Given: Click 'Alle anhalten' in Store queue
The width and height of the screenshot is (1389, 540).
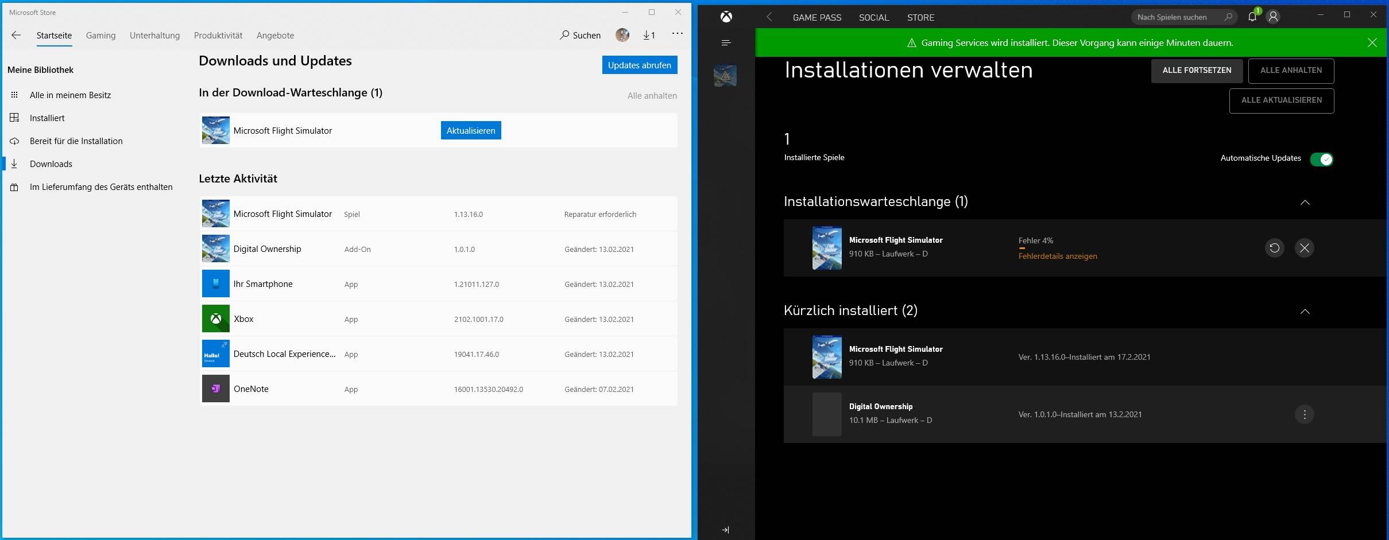Looking at the screenshot, I should pos(652,96).
